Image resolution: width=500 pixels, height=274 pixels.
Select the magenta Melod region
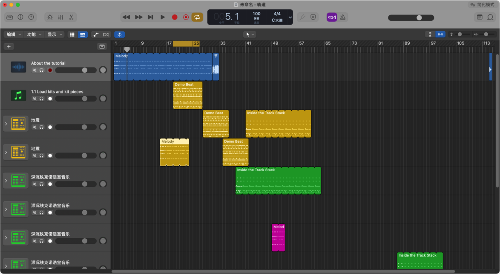pos(279,238)
